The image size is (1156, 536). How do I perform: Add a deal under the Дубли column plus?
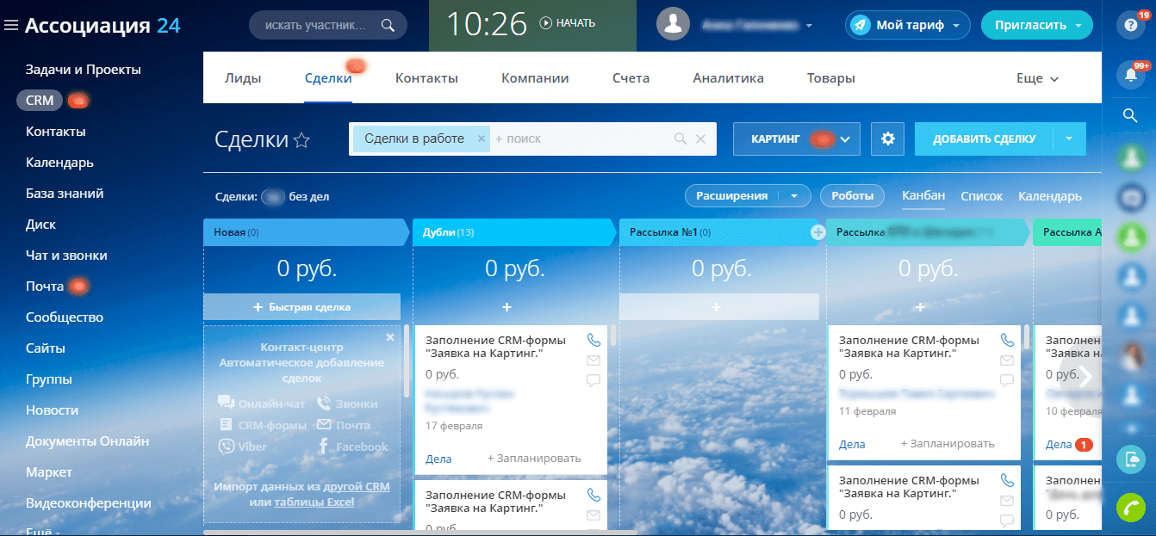click(507, 307)
